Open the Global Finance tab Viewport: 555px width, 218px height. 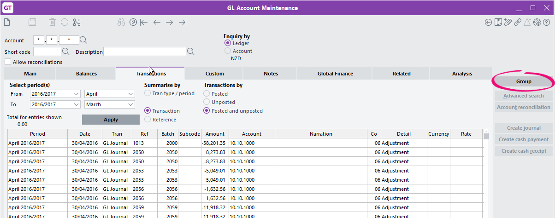point(335,74)
